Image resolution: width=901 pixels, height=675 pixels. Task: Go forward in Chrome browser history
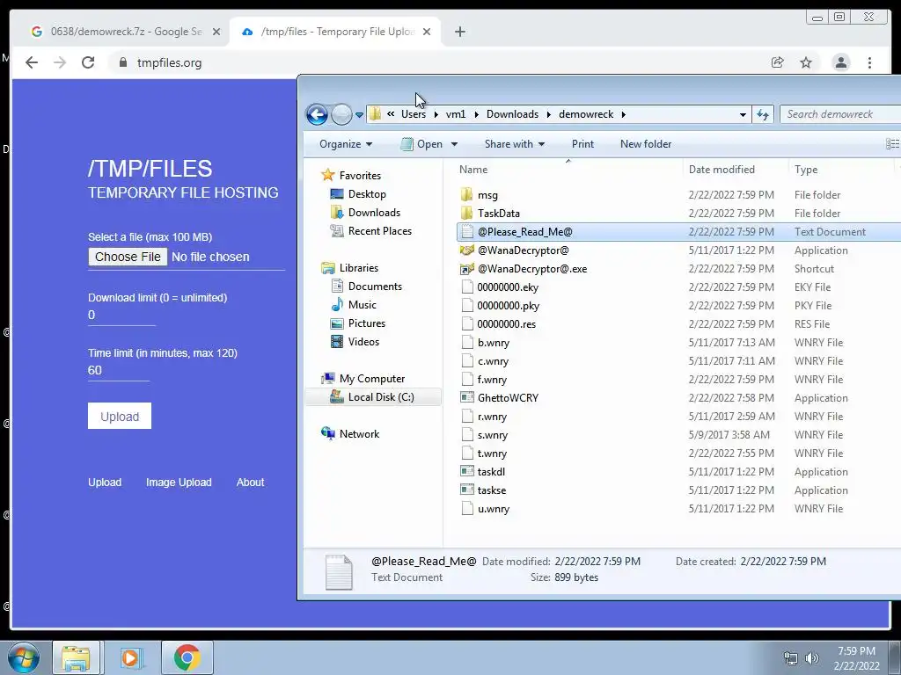pyautogui.click(x=60, y=62)
